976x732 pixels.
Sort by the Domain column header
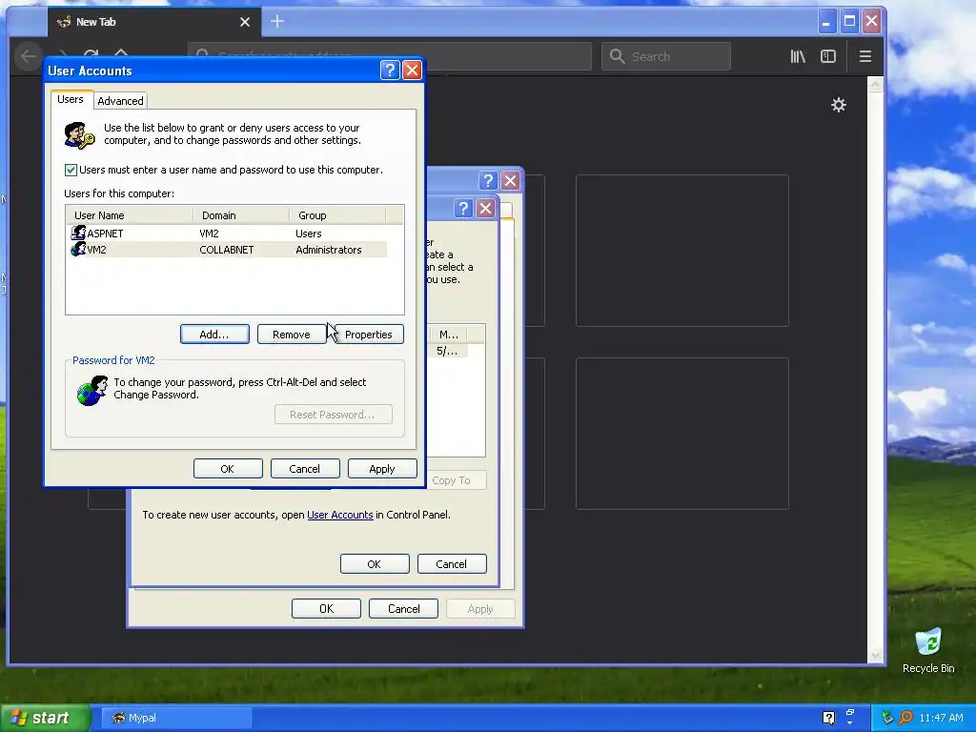pyautogui.click(x=241, y=215)
